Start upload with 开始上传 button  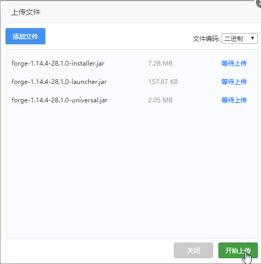[x=238, y=250]
